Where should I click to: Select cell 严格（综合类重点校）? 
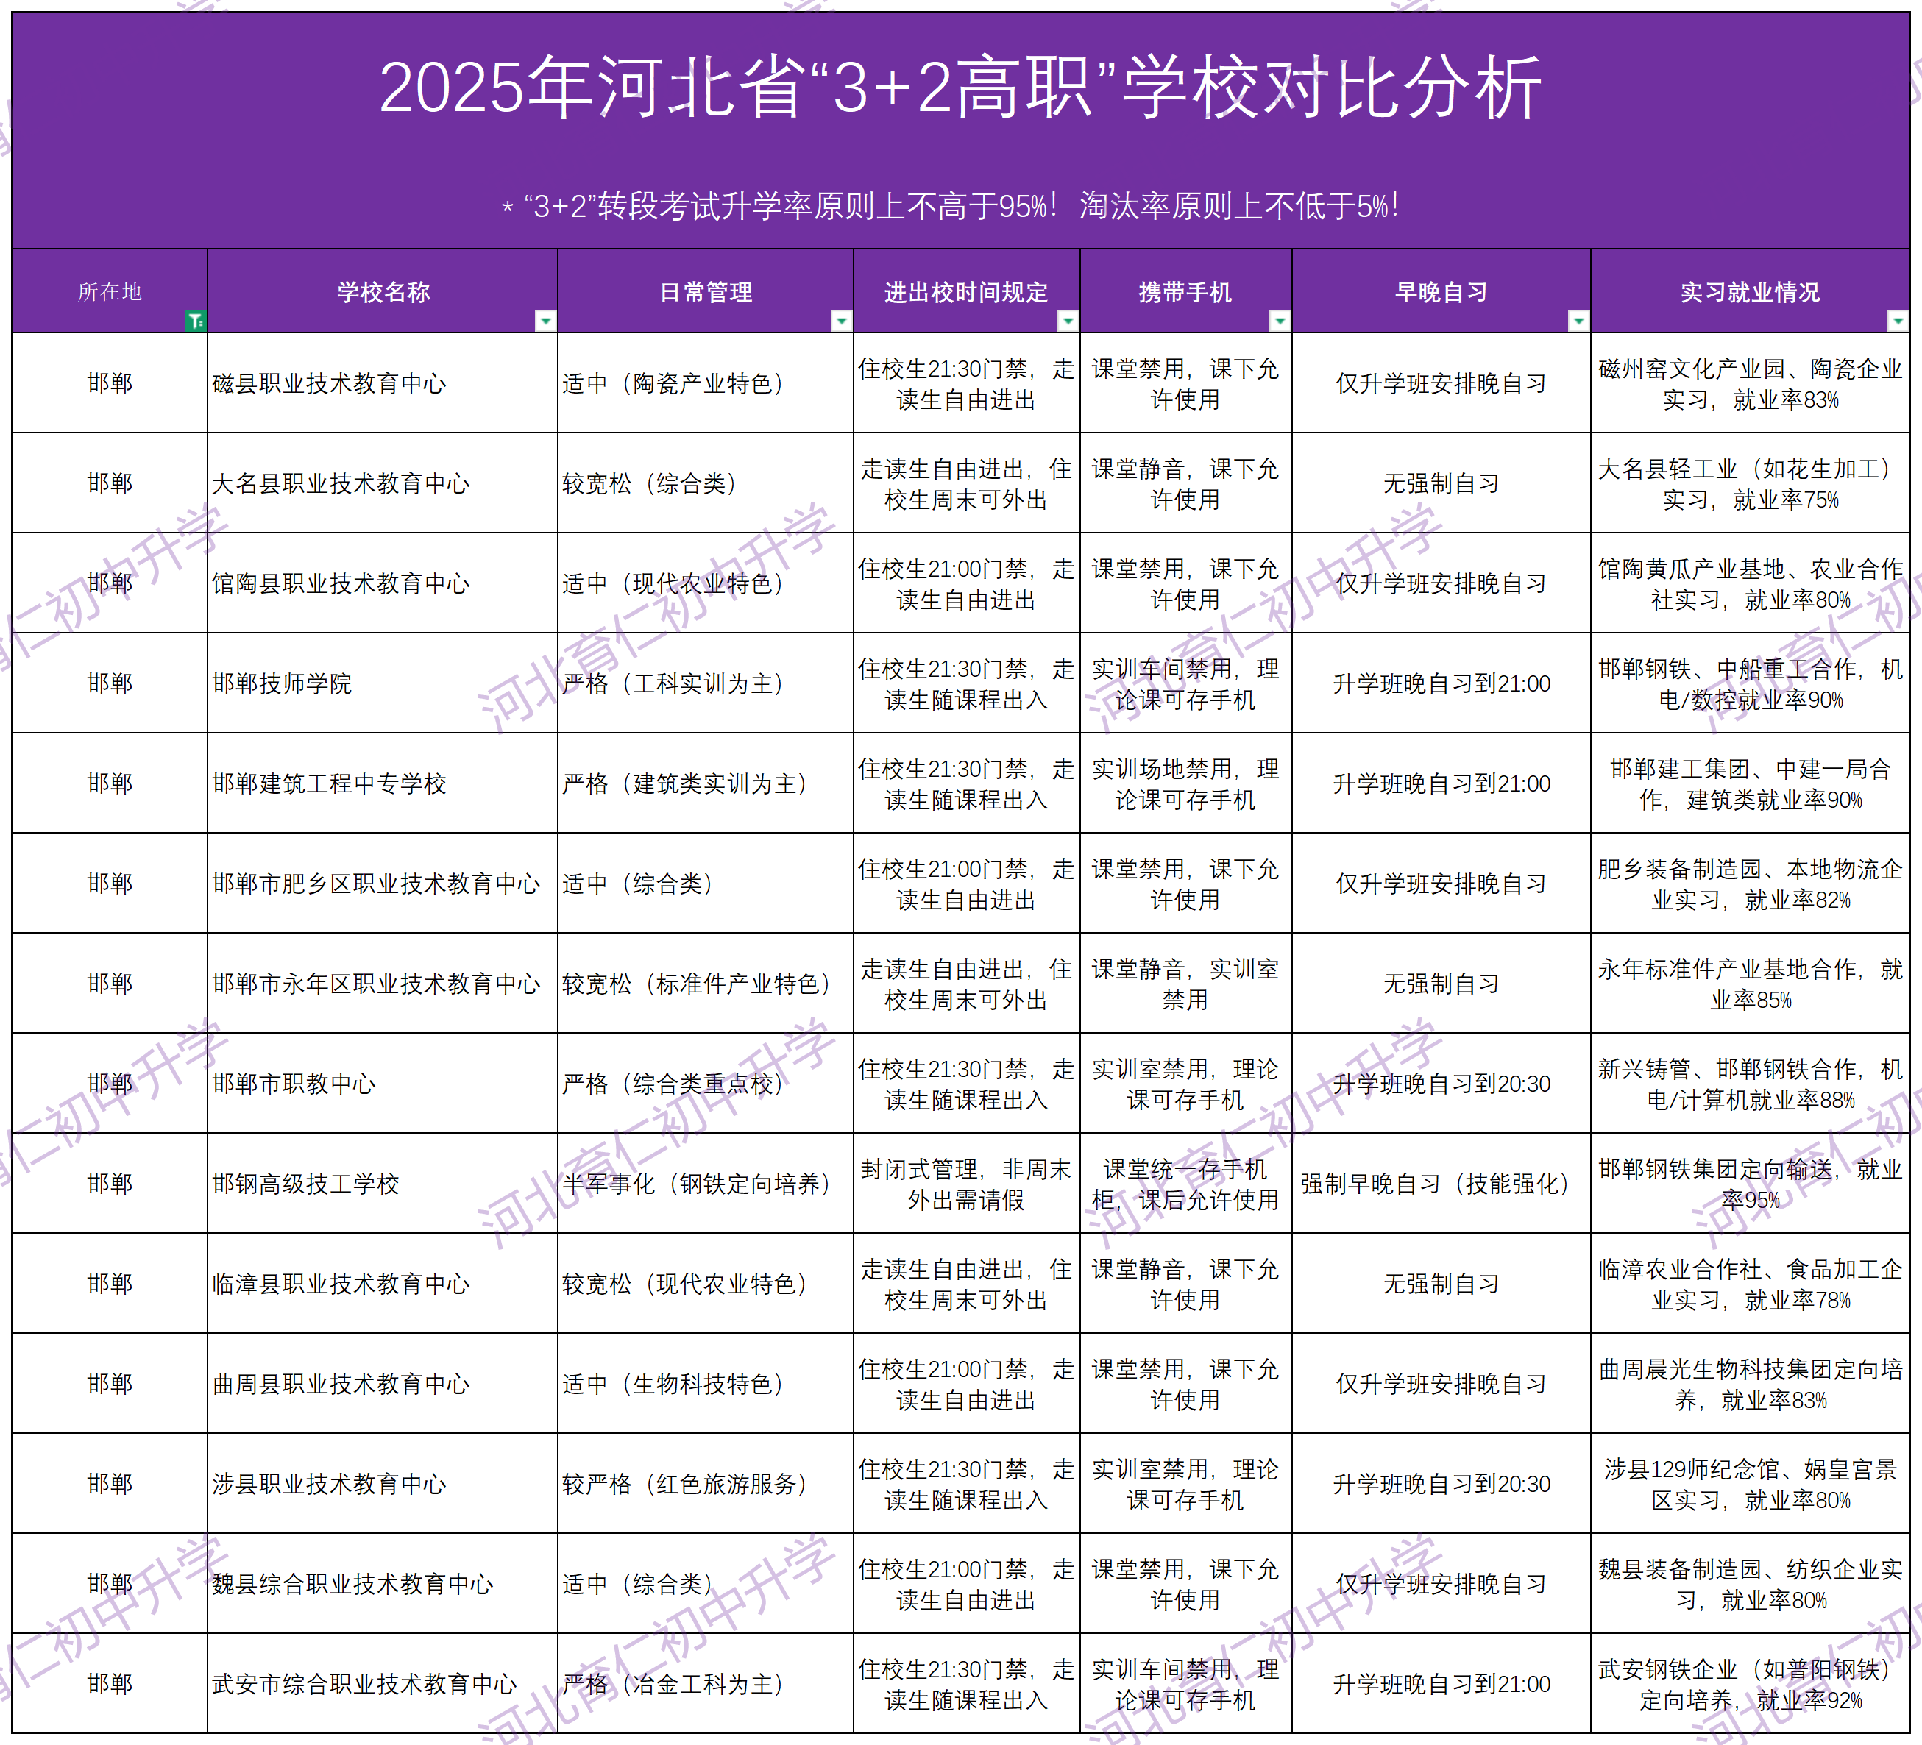pyautogui.click(x=706, y=1084)
